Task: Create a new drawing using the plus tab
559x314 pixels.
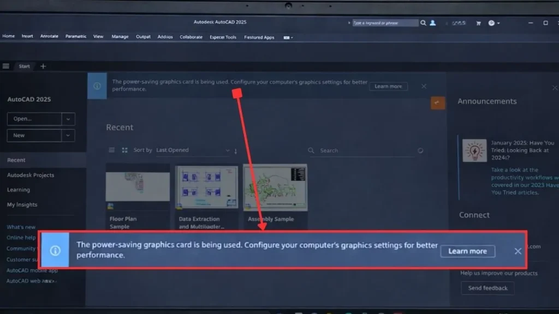Action: [43, 66]
